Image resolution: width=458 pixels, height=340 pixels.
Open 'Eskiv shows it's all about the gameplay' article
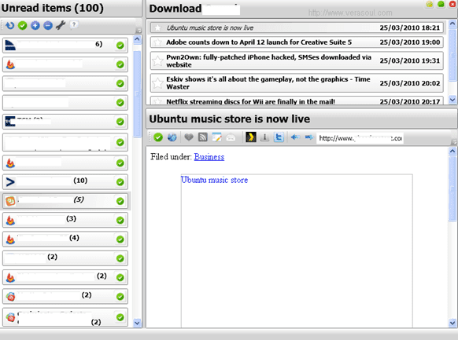click(297, 83)
